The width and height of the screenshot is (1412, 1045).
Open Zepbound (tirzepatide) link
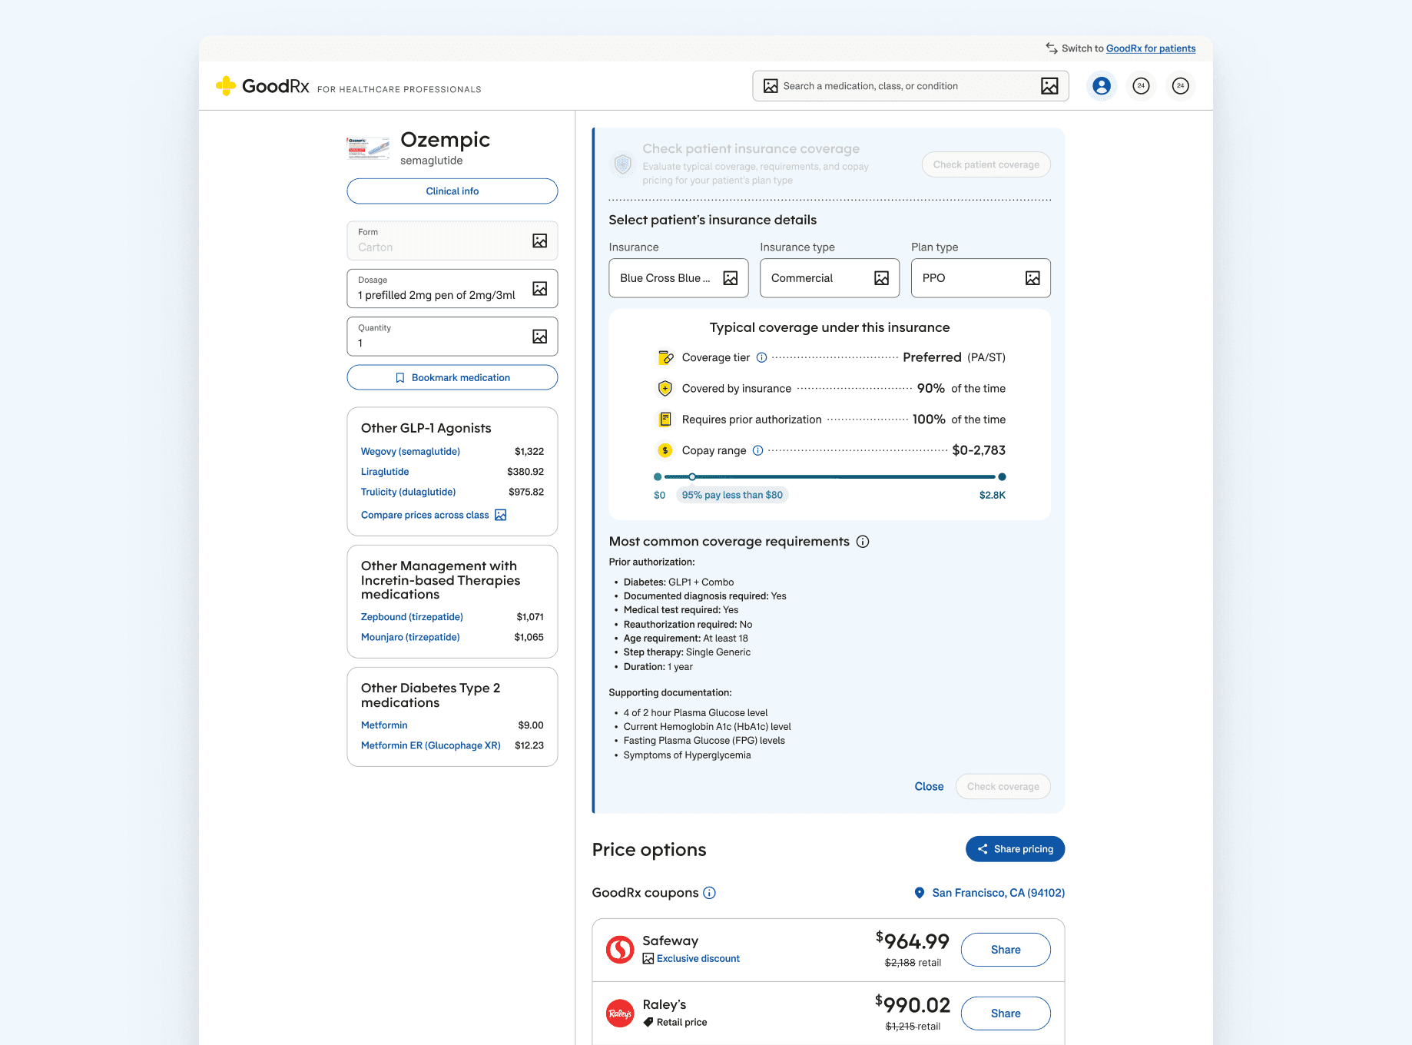(412, 617)
